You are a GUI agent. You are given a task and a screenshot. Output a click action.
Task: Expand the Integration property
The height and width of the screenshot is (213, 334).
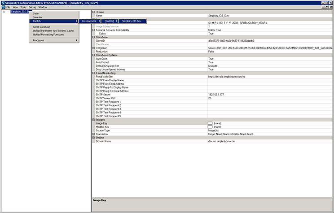(93, 48)
